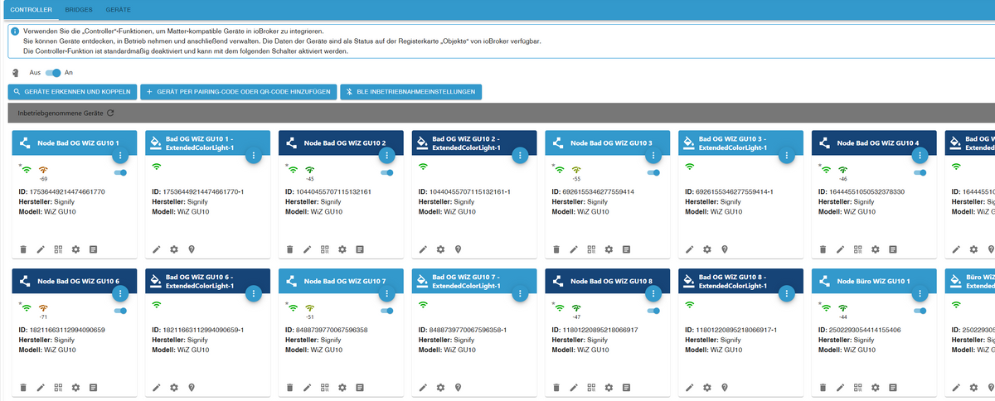Open settings gear of Node Bad OG WiZ GU10 3

609,249
